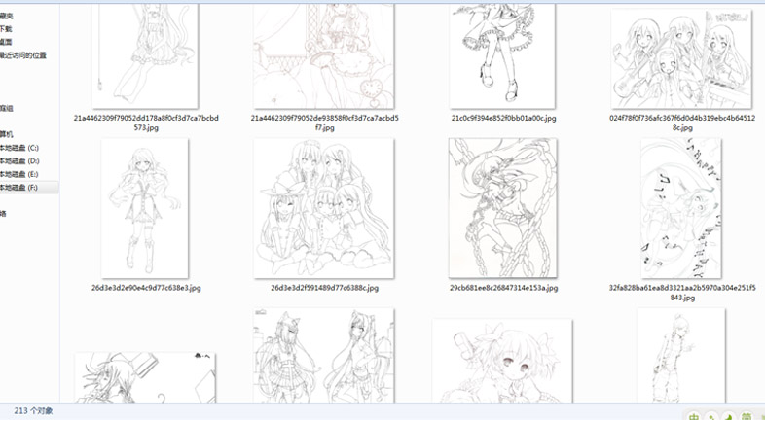Image resolution: width=765 pixels, height=422 pixels.
Task: Open Local Disk (D:) in sidebar
Action: [x=19, y=160]
